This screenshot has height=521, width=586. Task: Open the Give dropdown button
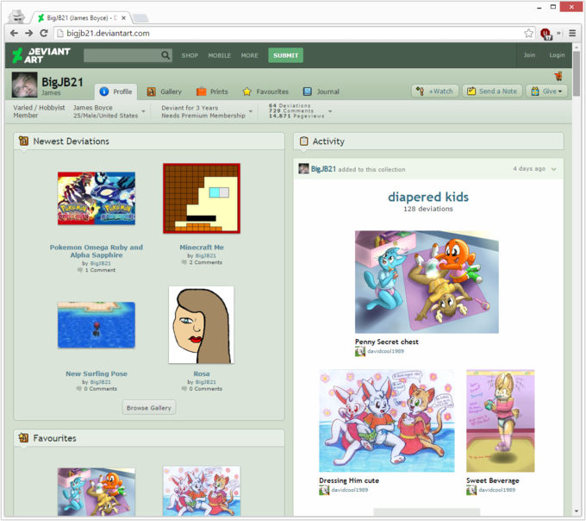pyautogui.click(x=546, y=91)
